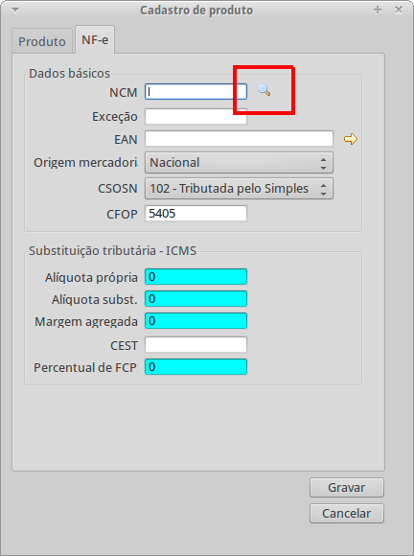The image size is (414, 556).
Task: Open the Origem mercadoria dropdown
Action: click(239, 163)
